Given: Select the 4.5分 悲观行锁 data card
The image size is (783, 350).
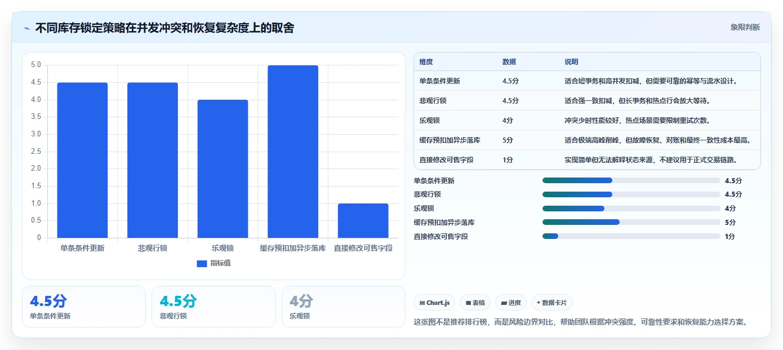Looking at the screenshot, I should tap(213, 307).
